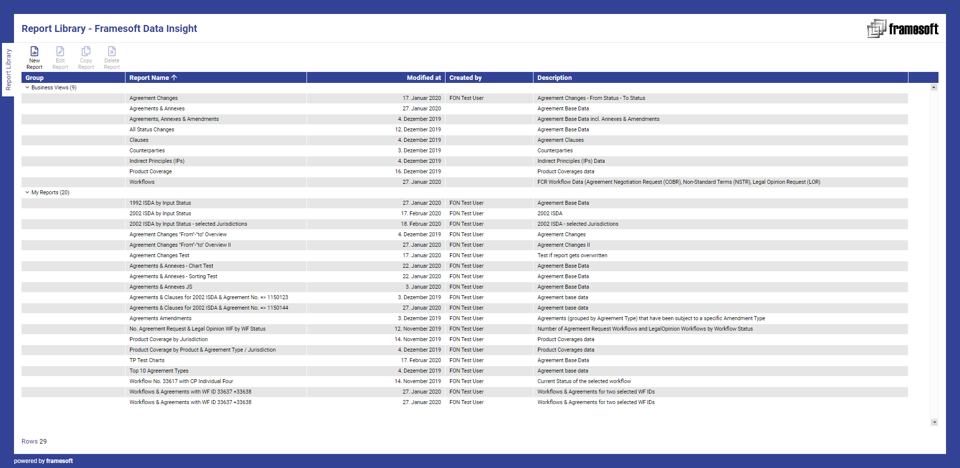Screen dimensions: 960x468
Task: Click the 12. November 2019 date cell
Action: pos(418,329)
